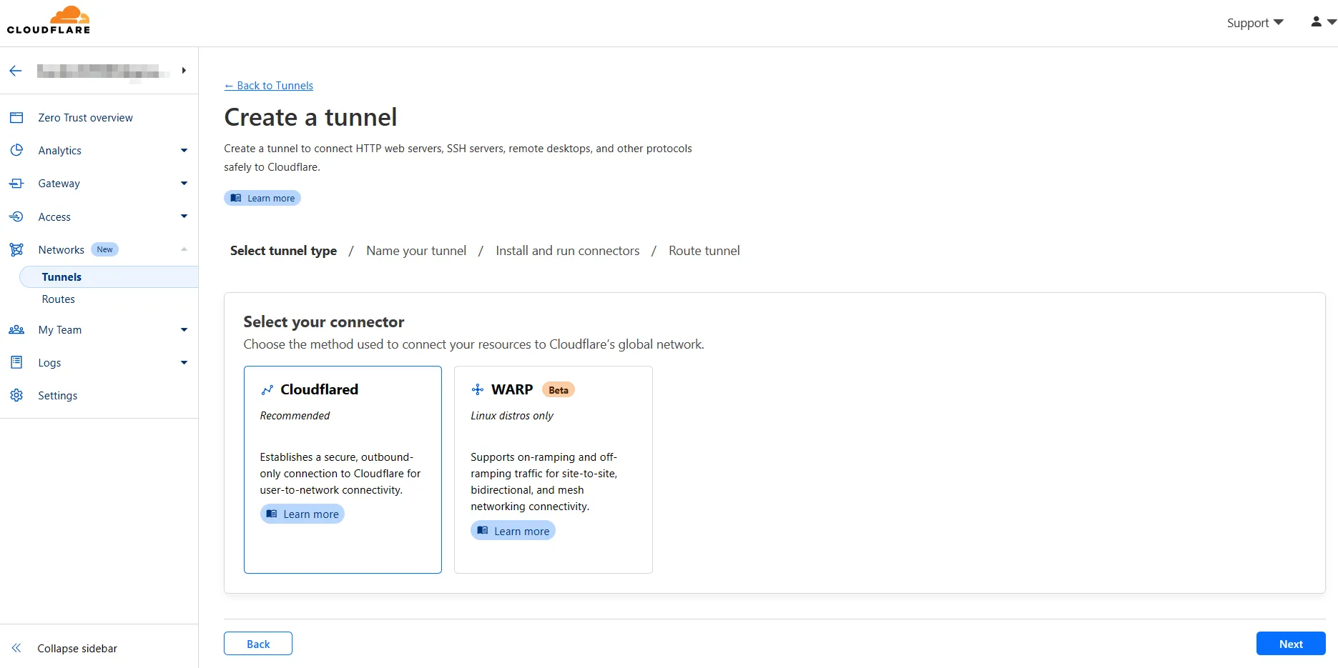Click the Route tunnel step
The image size is (1338, 668).
point(704,251)
